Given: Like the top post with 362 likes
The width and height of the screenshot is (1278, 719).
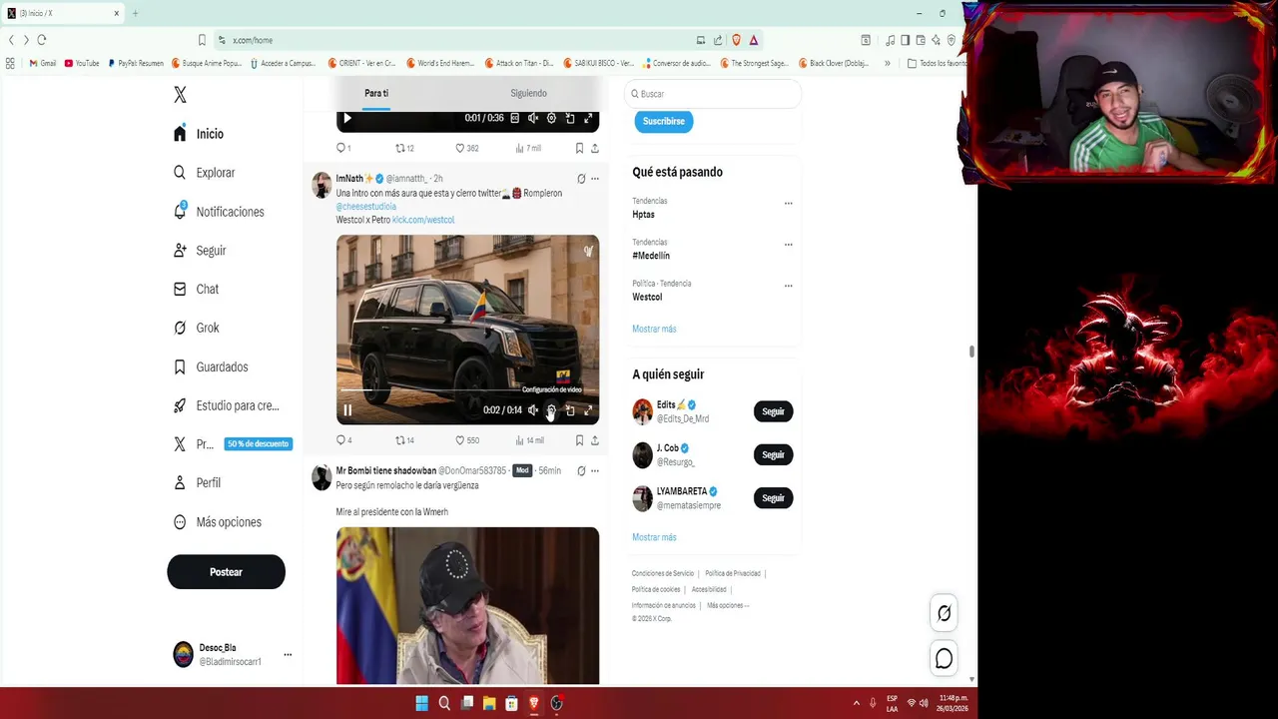Looking at the screenshot, I should [466, 148].
